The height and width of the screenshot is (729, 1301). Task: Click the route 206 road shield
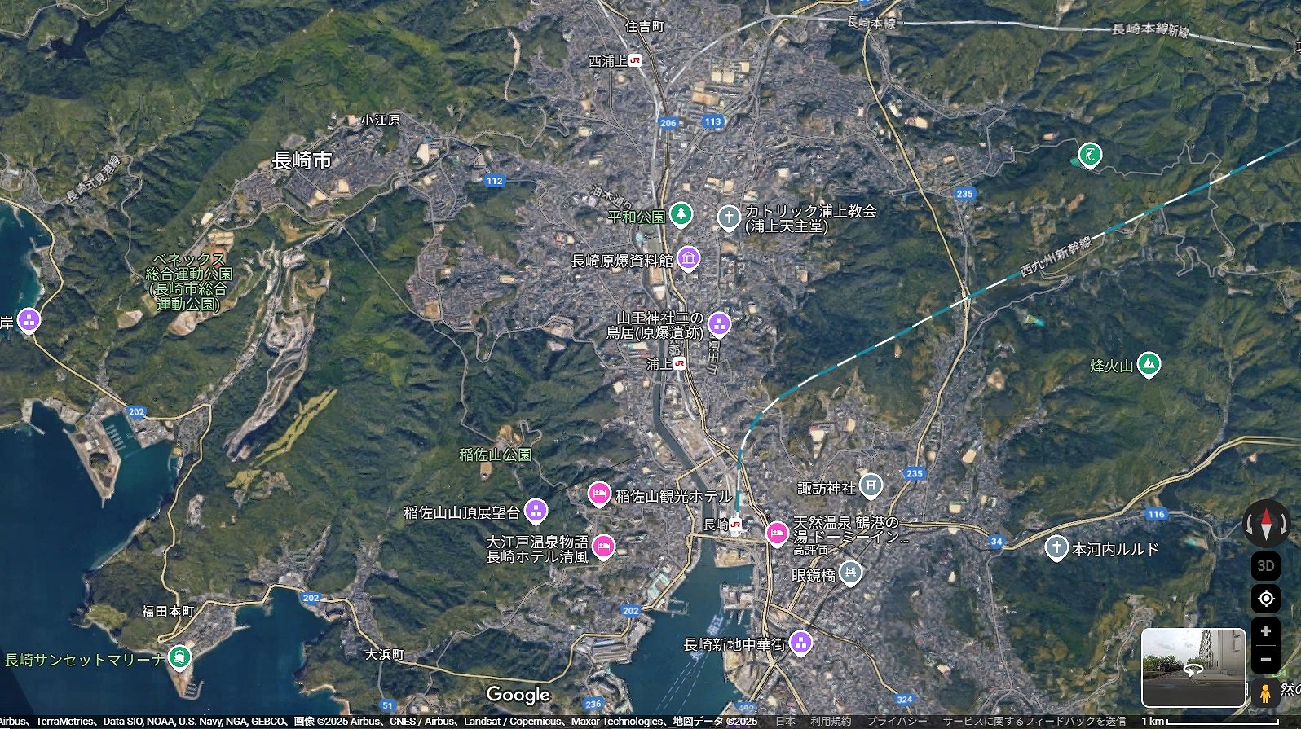[668, 123]
